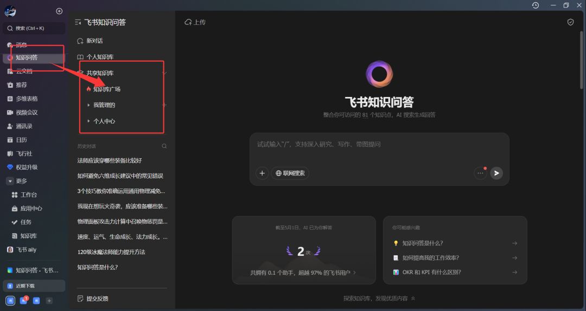The height and width of the screenshot is (311, 586).
Task: Toggle 联网搜索 web search
Action: click(290, 173)
